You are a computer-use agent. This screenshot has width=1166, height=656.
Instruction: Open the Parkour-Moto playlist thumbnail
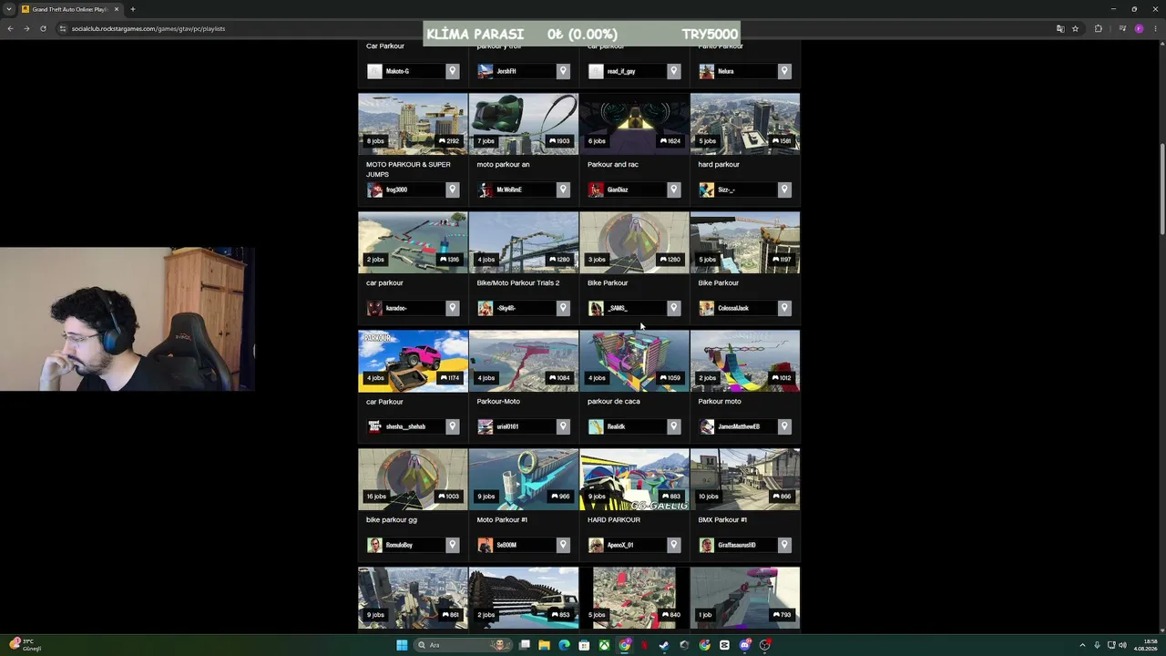pyautogui.click(x=524, y=360)
